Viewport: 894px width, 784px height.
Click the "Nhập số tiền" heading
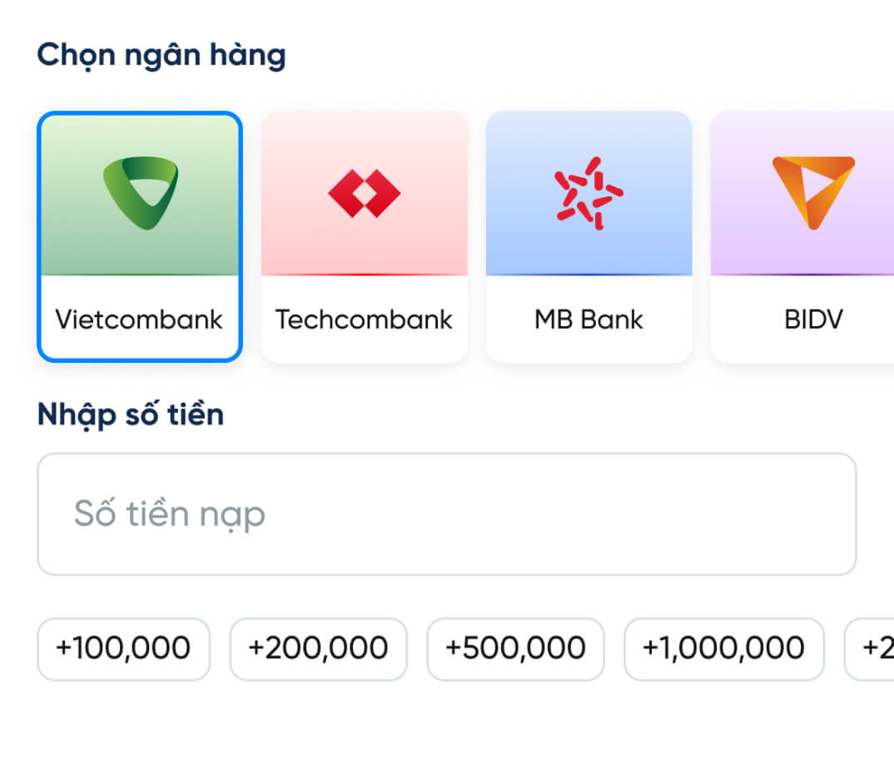[131, 414]
